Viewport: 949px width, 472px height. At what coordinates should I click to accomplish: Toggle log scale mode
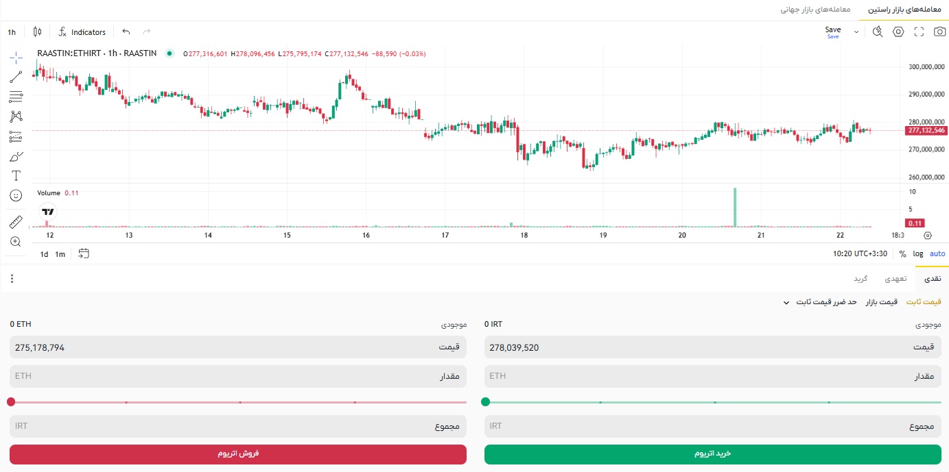click(918, 253)
